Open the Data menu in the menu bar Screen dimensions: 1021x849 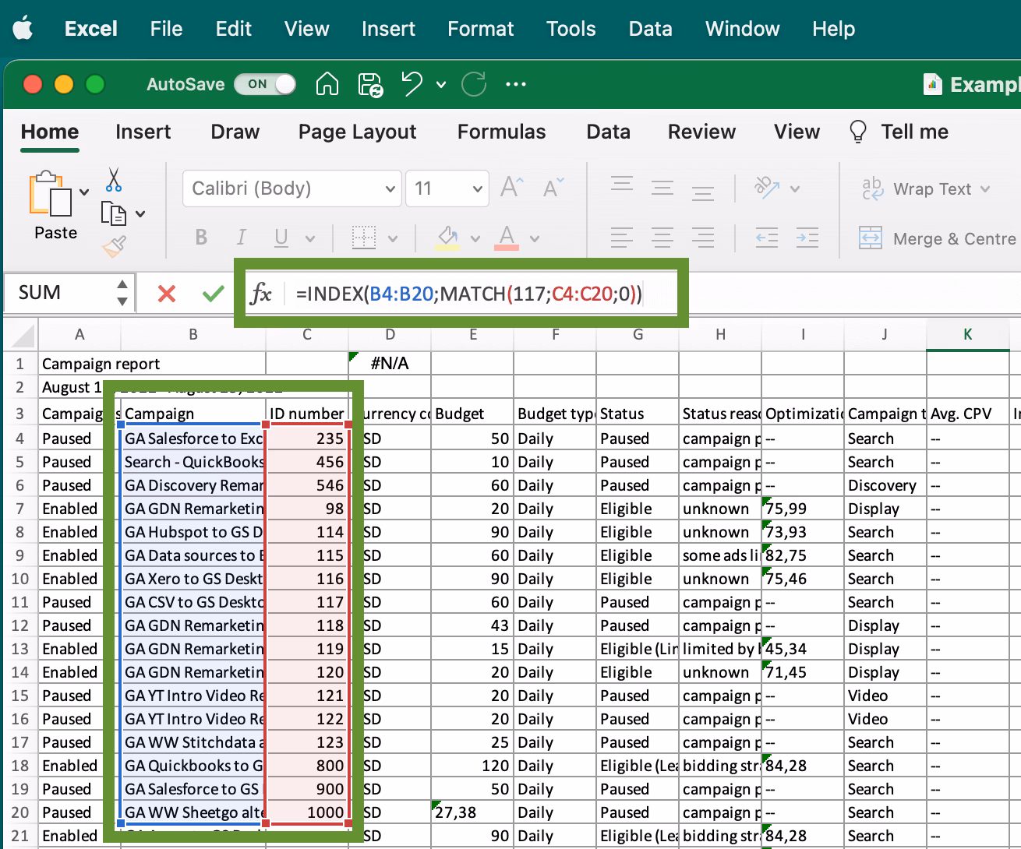point(650,29)
